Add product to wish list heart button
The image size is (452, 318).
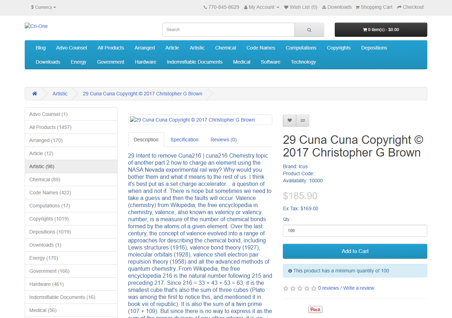(290, 120)
